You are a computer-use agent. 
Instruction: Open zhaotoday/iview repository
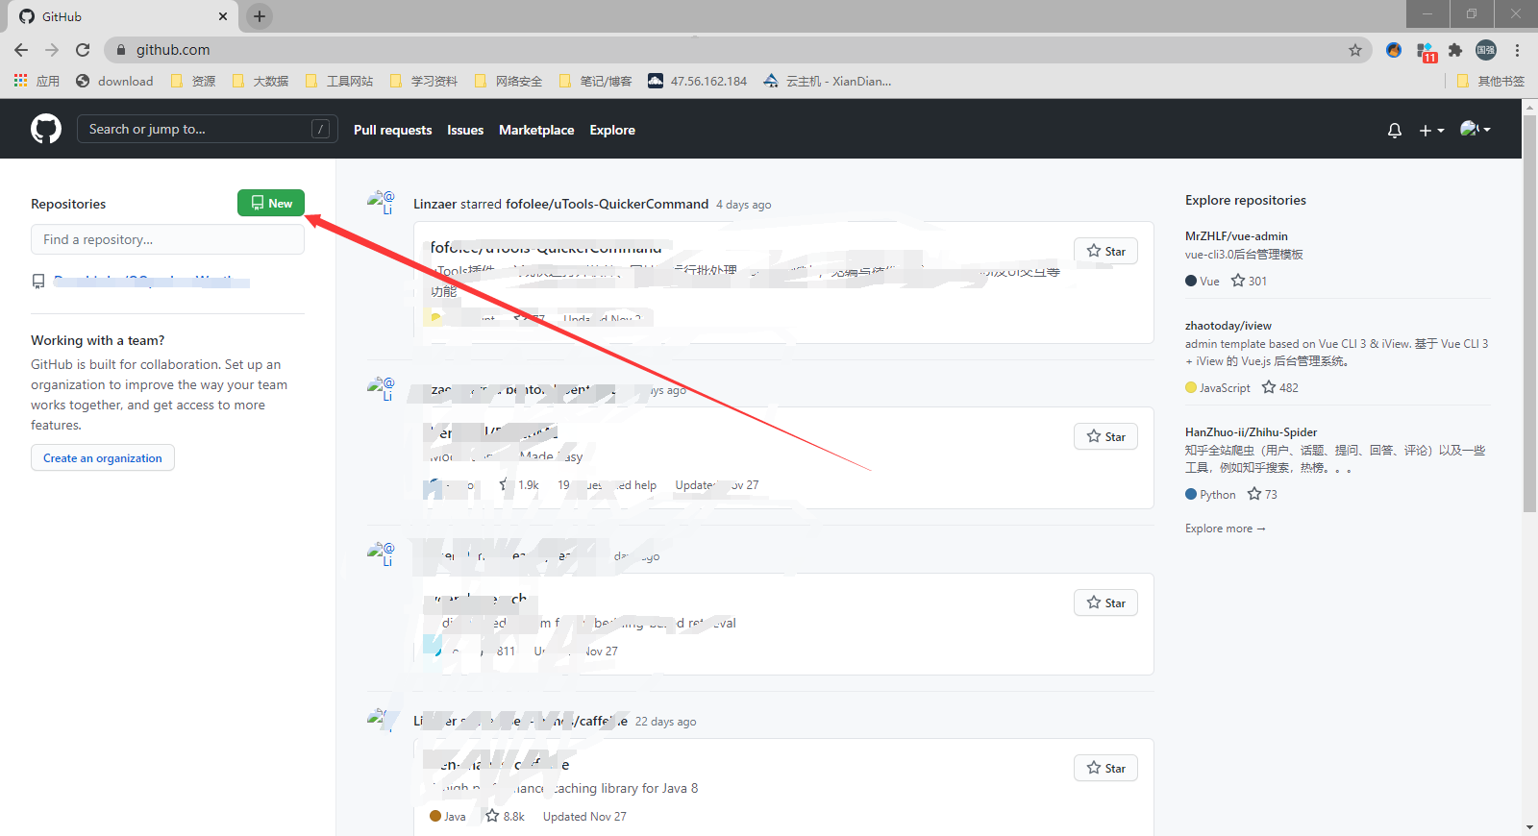(x=1228, y=326)
